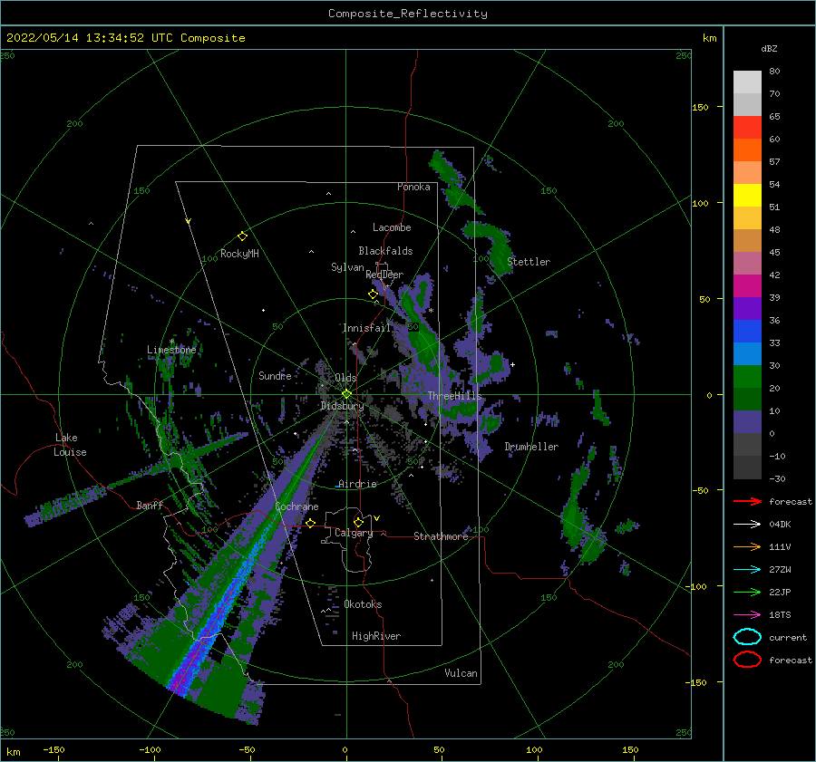816x762 pixels.
Task: Click the light blue swatch above 30 dBZ
Action: pyautogui.click(x=747, y=353)
